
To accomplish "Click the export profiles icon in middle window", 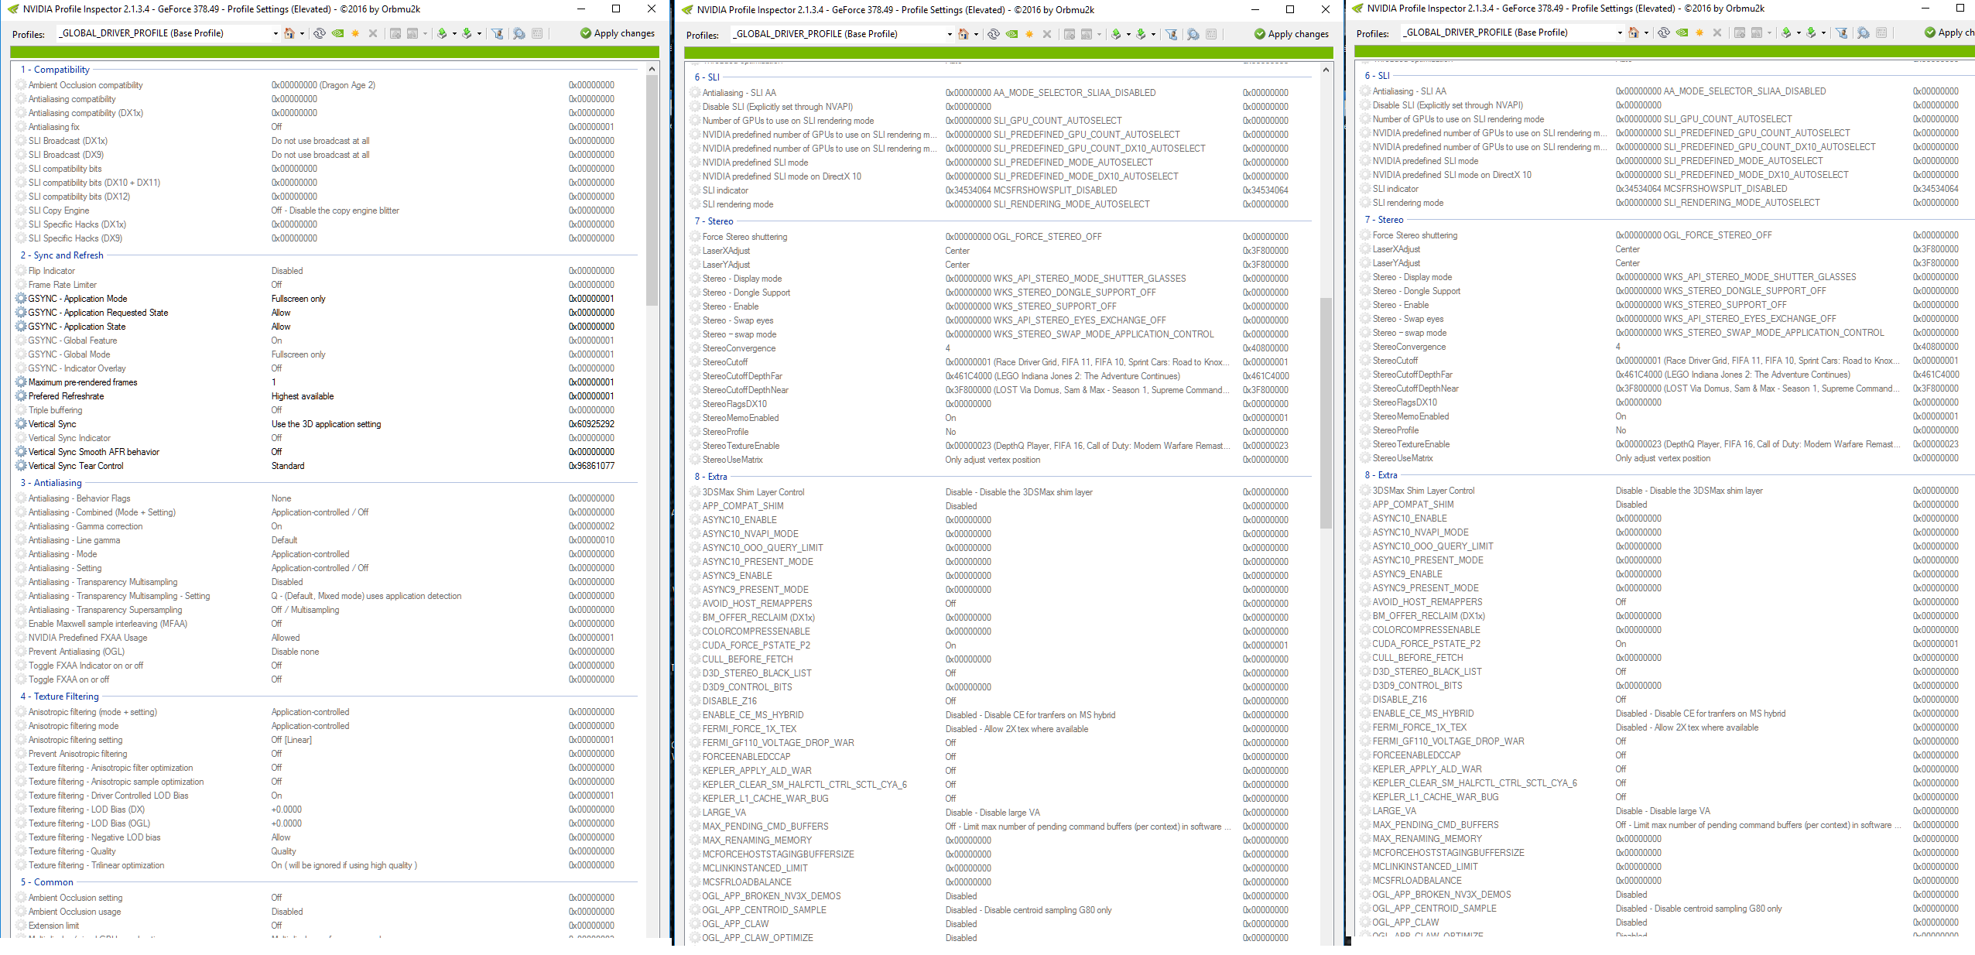I will click(1116, 34).
